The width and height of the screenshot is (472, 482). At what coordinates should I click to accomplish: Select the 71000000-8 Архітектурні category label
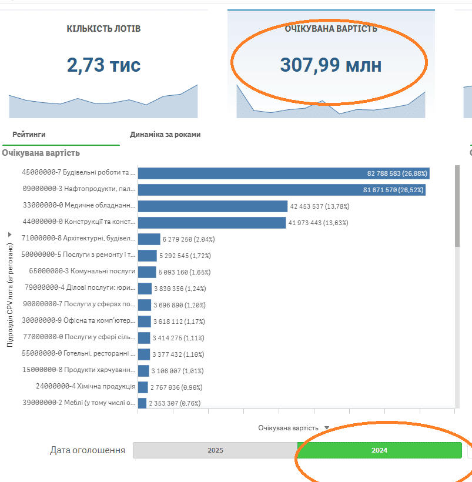point(79,239)
